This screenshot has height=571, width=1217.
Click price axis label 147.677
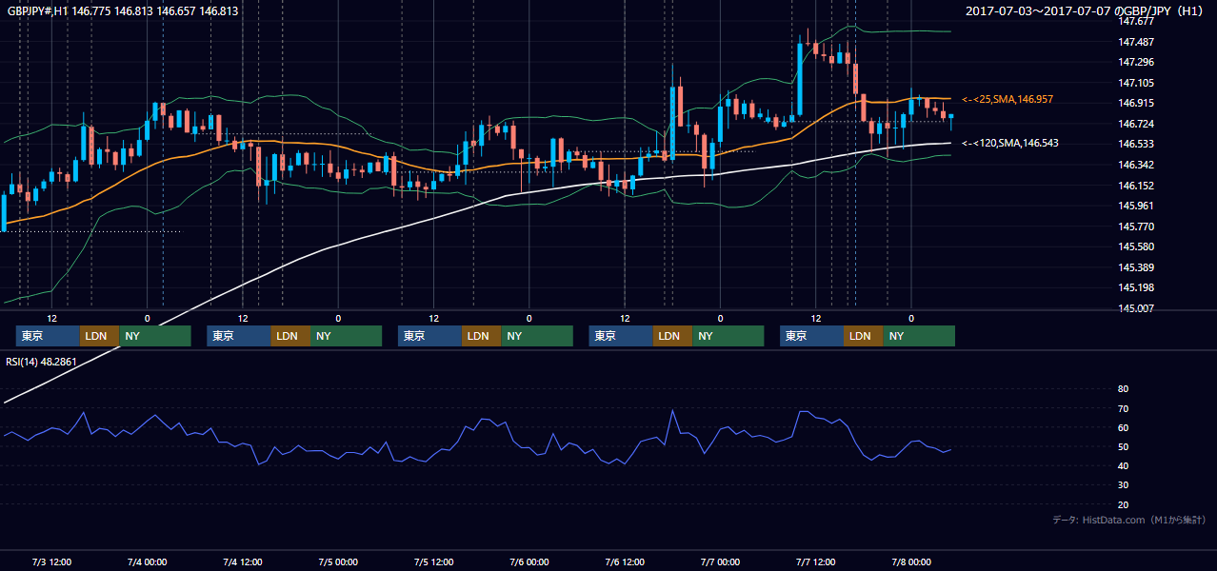pos(1137,21)
